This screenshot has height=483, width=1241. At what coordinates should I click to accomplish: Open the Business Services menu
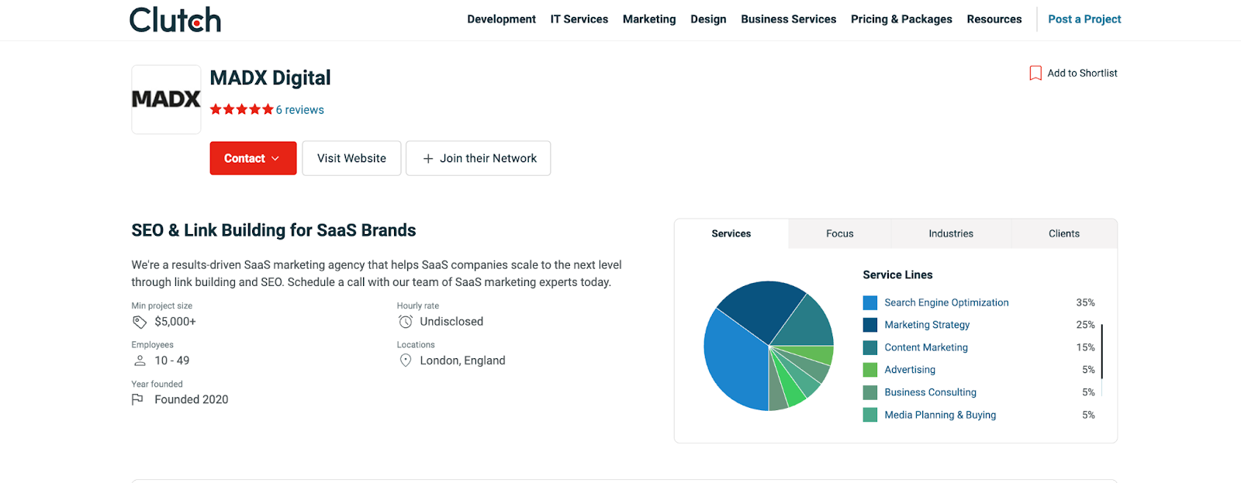[x=788, y=19]
